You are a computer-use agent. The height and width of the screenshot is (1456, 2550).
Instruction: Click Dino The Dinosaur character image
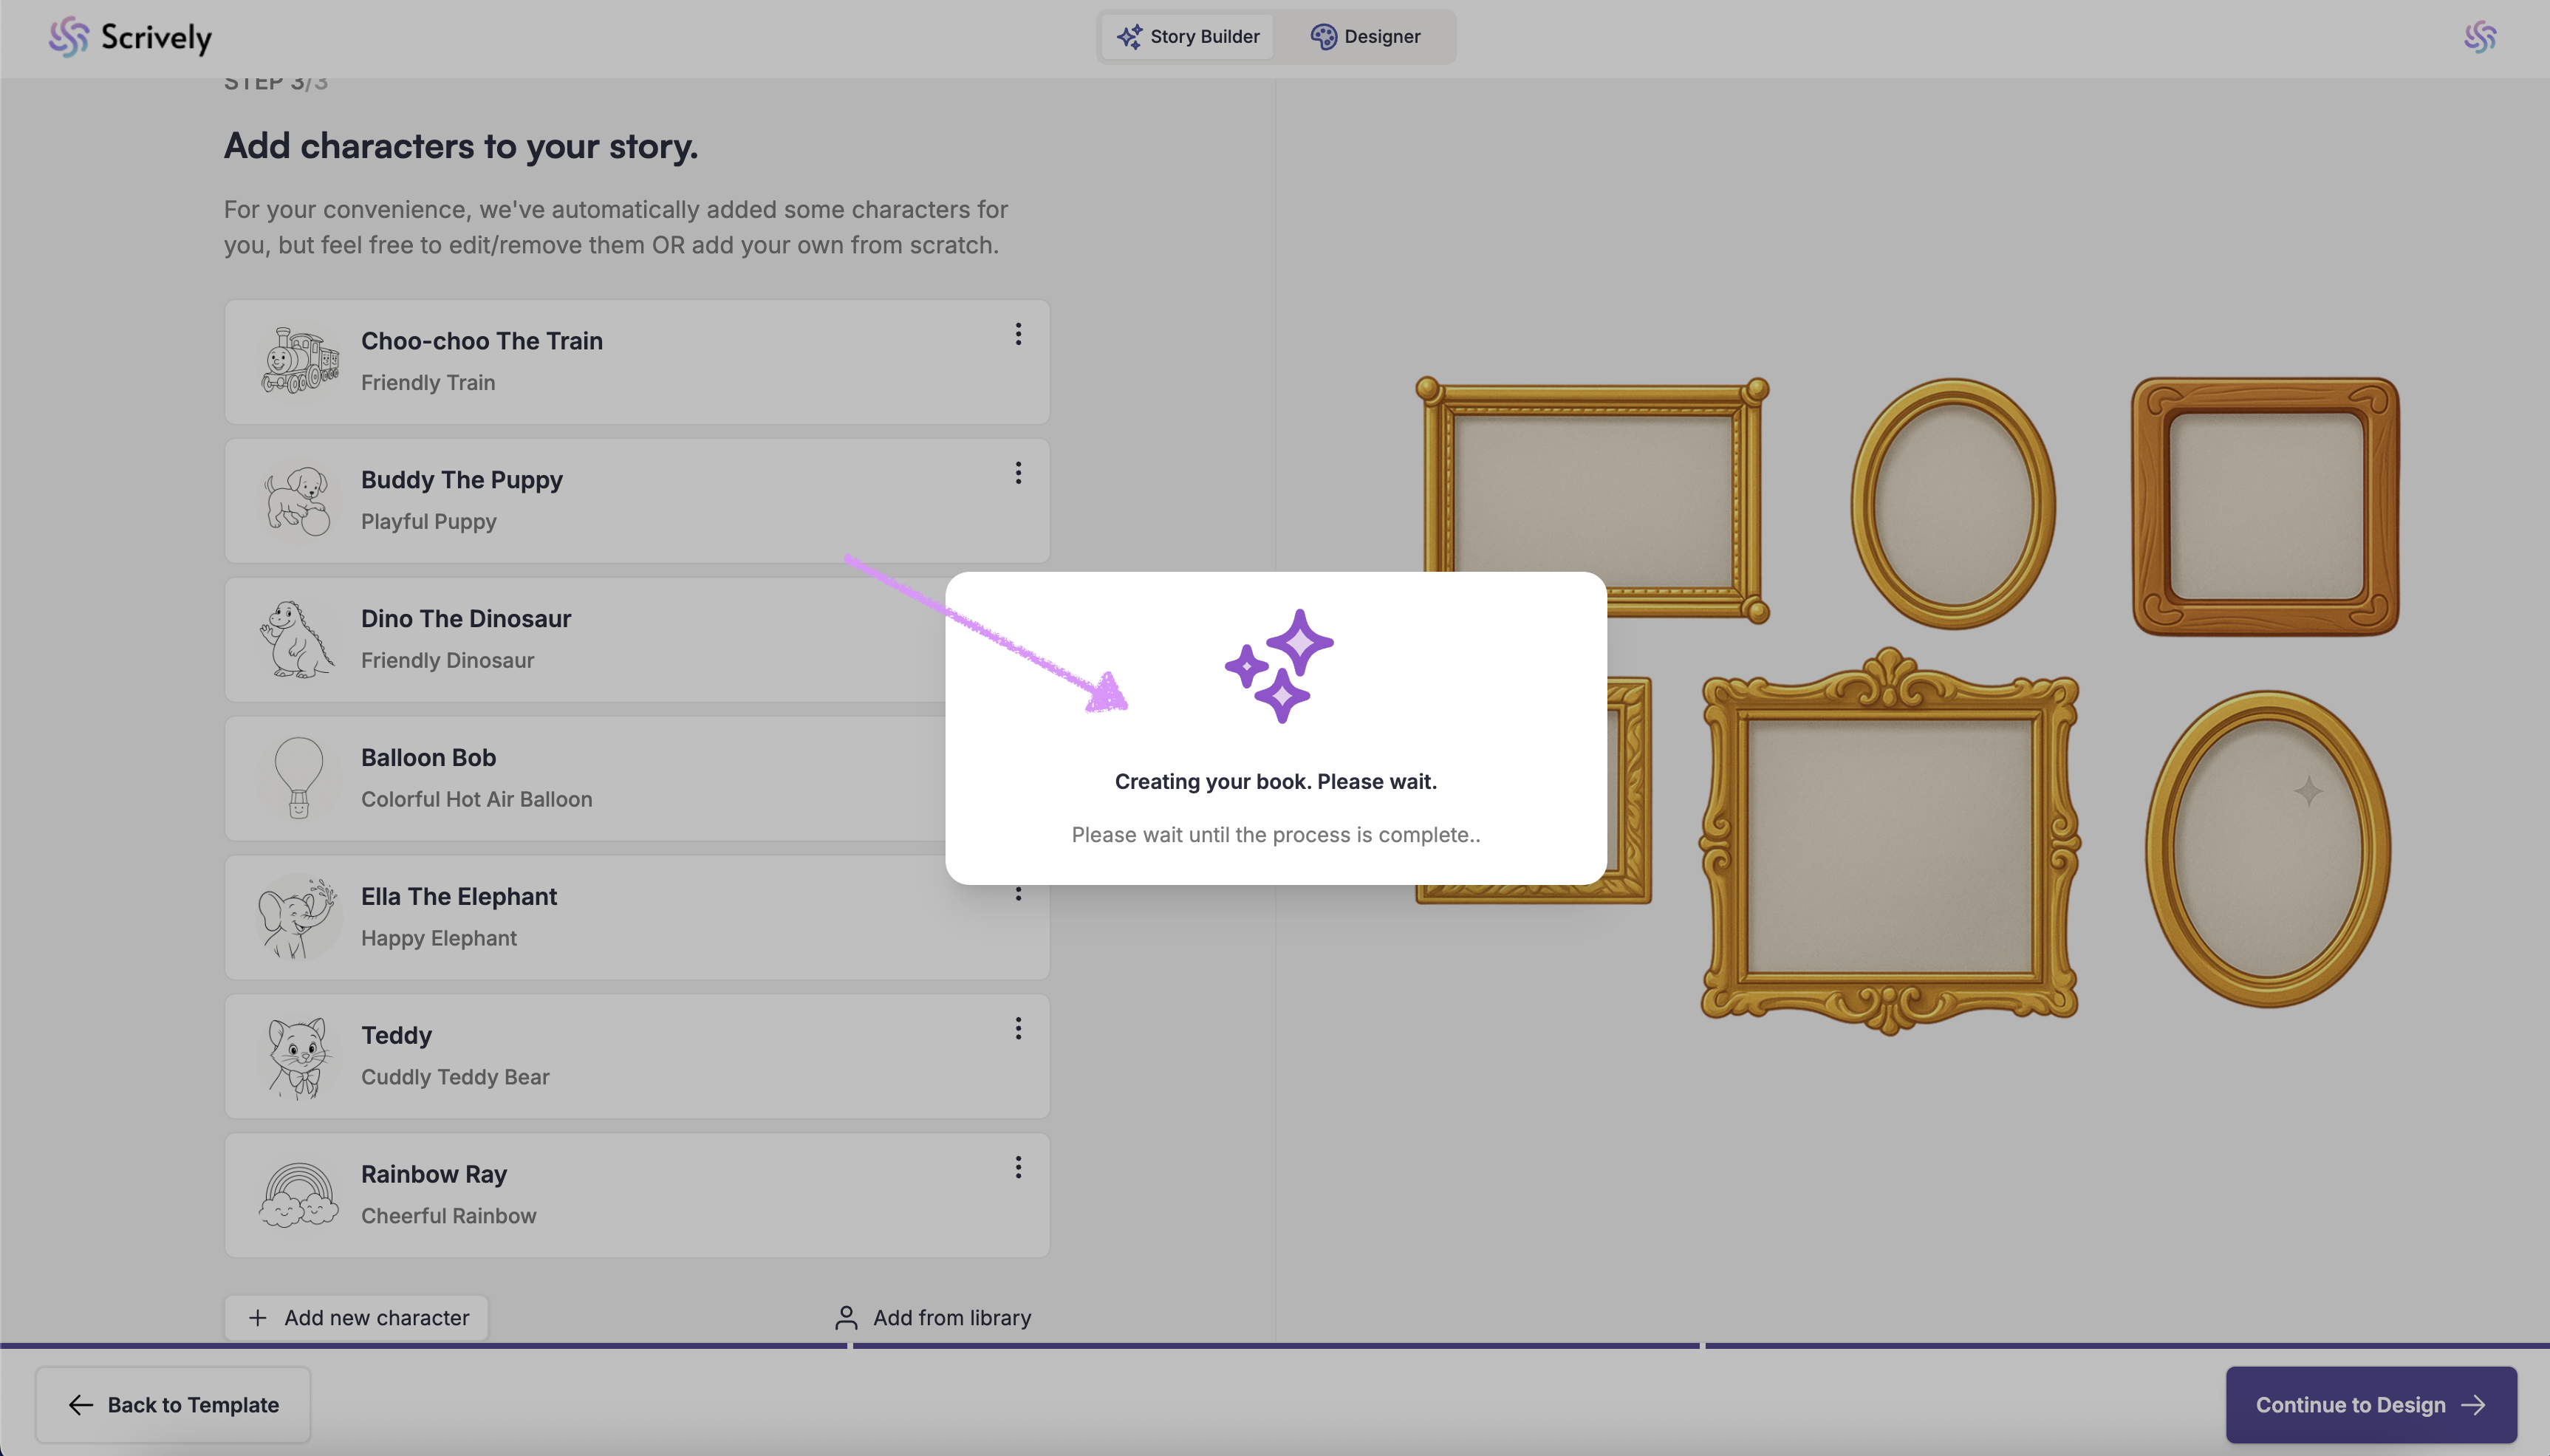pyautogui.click(x=299, y=639)
